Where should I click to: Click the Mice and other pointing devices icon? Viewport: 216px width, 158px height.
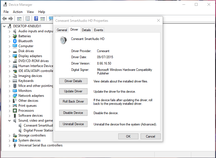click(15, 86)
